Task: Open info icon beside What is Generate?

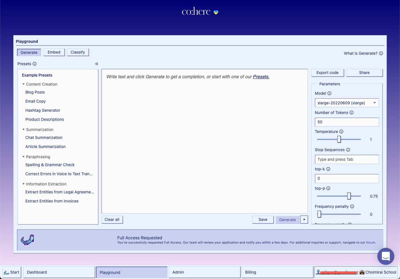Action: (x=381, y=53)
